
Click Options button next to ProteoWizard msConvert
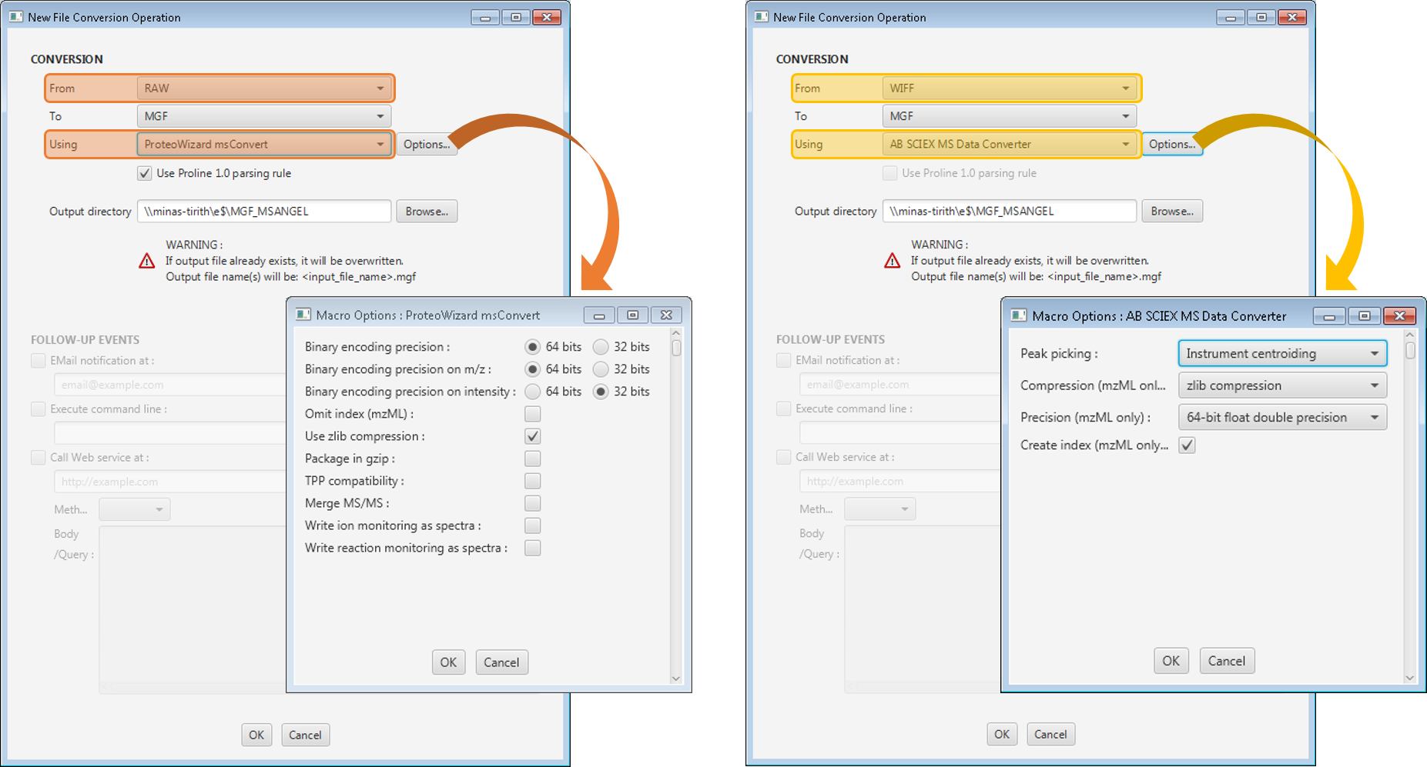point(426,145)
